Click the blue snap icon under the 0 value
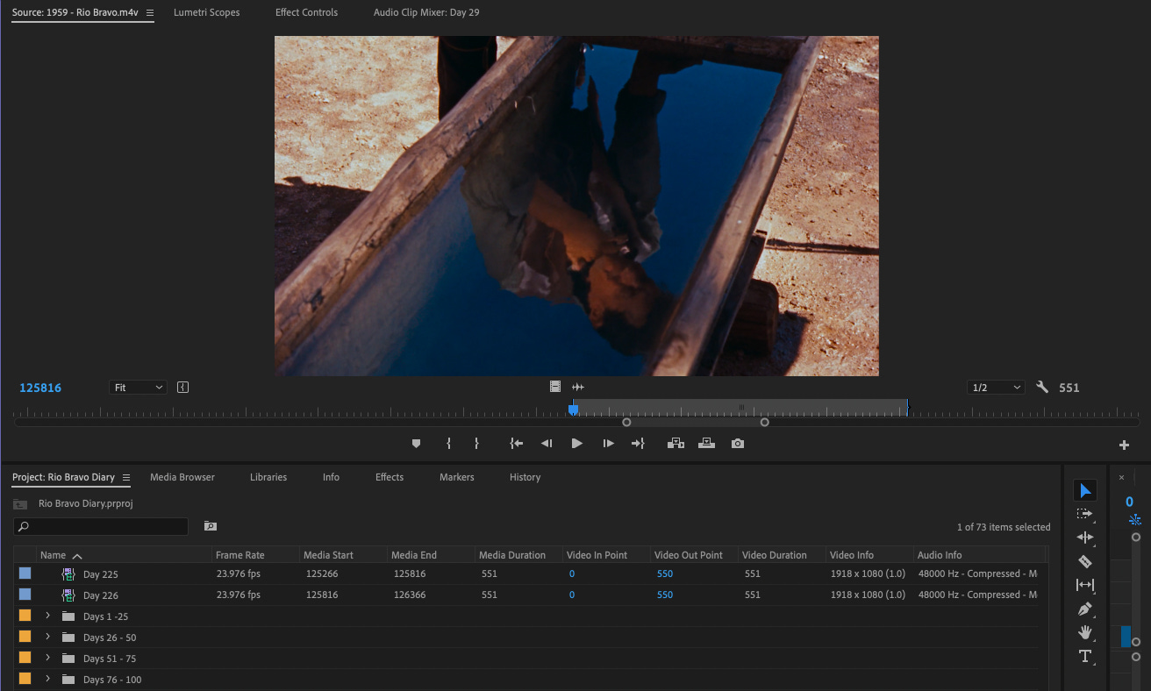The height and width of the screenshot is (691, 1151). coord(1135,519)
